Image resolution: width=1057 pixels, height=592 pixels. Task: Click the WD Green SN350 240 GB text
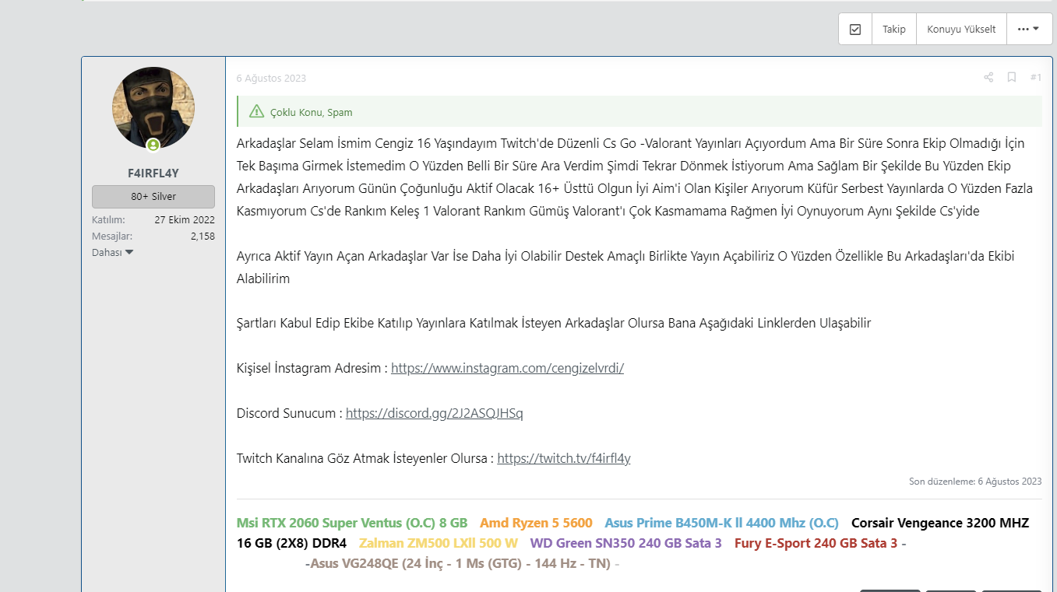click(626, 543)
